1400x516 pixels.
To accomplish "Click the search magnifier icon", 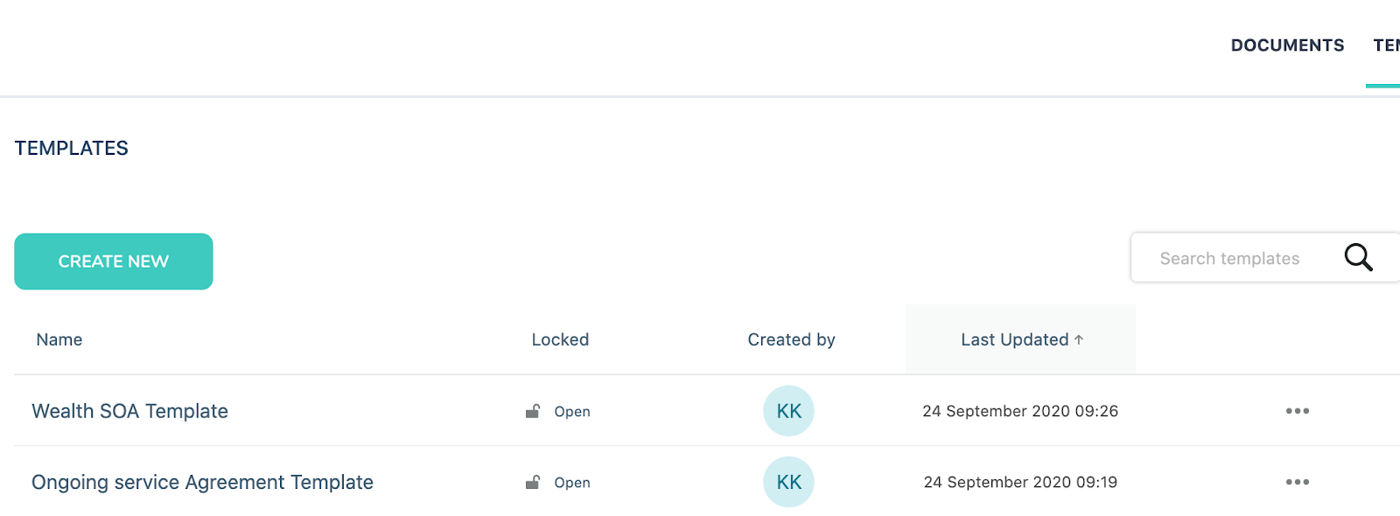I will click(x=1358, y=257).
